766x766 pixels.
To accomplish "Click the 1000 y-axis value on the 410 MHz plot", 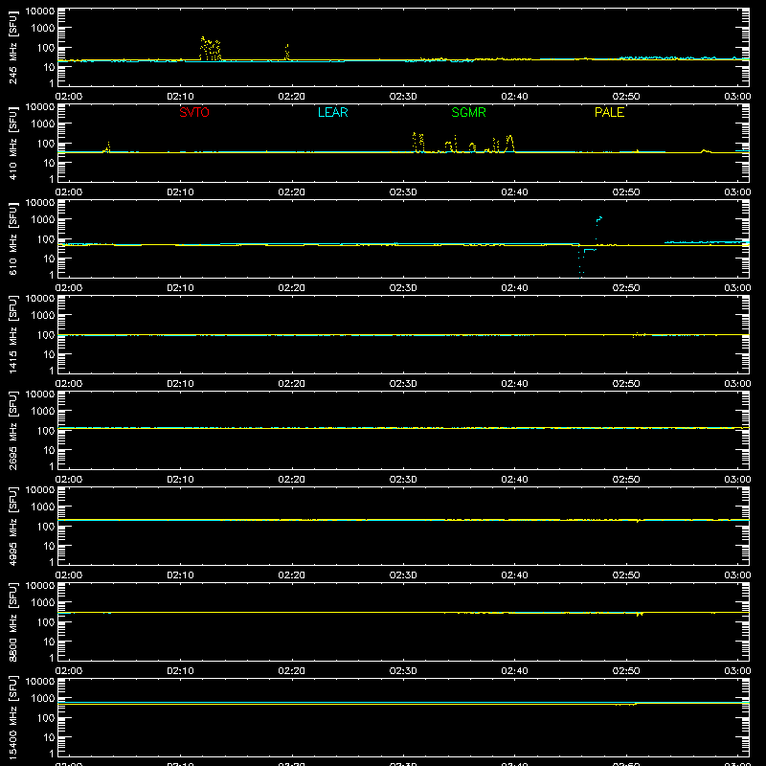I will point(43,124).
